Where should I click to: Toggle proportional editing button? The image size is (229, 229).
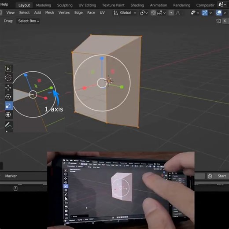click(171, 13)
